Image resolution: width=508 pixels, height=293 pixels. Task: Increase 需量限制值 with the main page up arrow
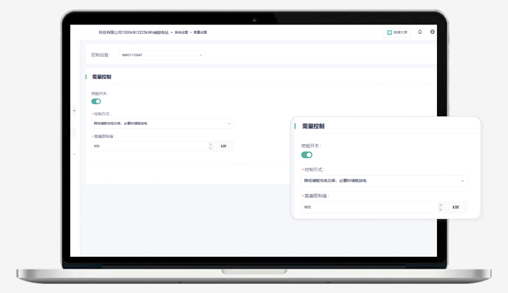211,144
